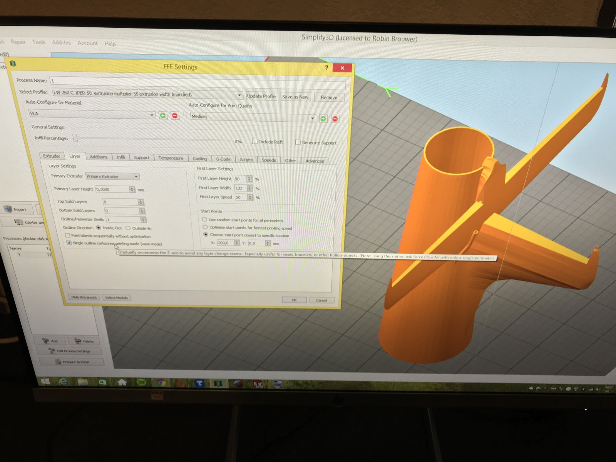The width and height of the screenshot is (616, 462).
Task: Open the PLA material dropdown
Action: pos(92,114)
